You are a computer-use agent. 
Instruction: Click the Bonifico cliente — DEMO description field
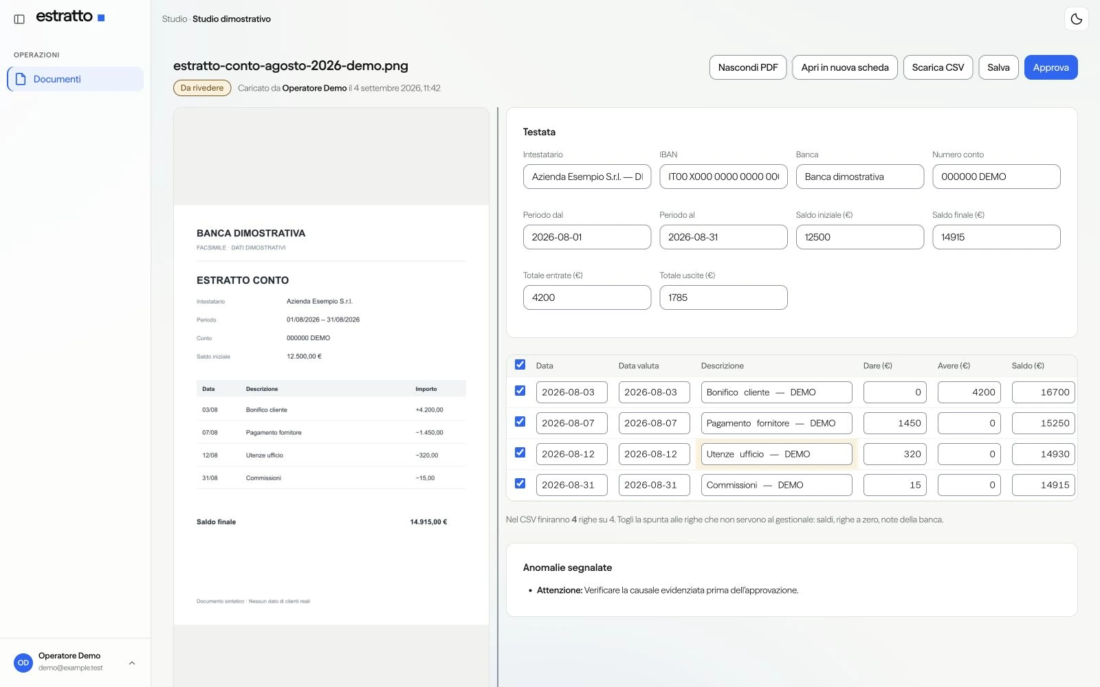point(777,392)
